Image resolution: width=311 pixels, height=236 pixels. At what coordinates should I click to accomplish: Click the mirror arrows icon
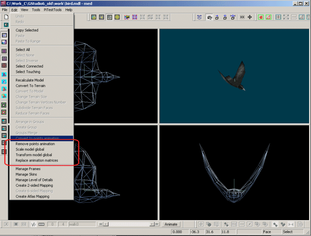[242, 17]
